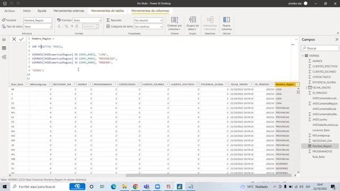Screen dimensions: 340x191
Task: Collapse the VIERNES table tree
Action: point(303,56)
